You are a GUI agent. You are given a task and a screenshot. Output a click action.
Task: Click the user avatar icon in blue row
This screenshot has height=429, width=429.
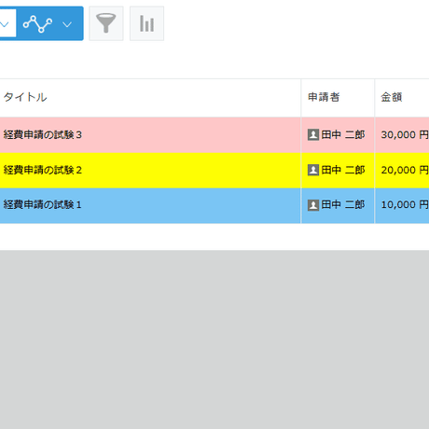click(x=313, y=205)
